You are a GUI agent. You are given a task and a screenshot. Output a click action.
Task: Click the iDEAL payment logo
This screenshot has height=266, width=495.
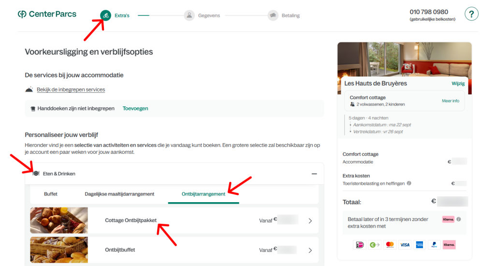[360, 245]
